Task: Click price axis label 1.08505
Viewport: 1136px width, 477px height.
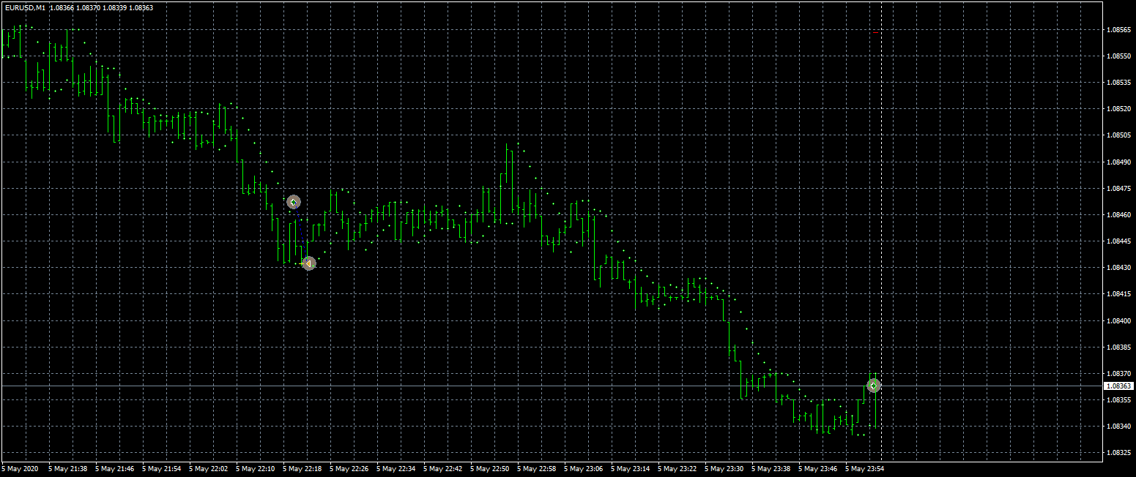Action: click(x=1118, y=135)
